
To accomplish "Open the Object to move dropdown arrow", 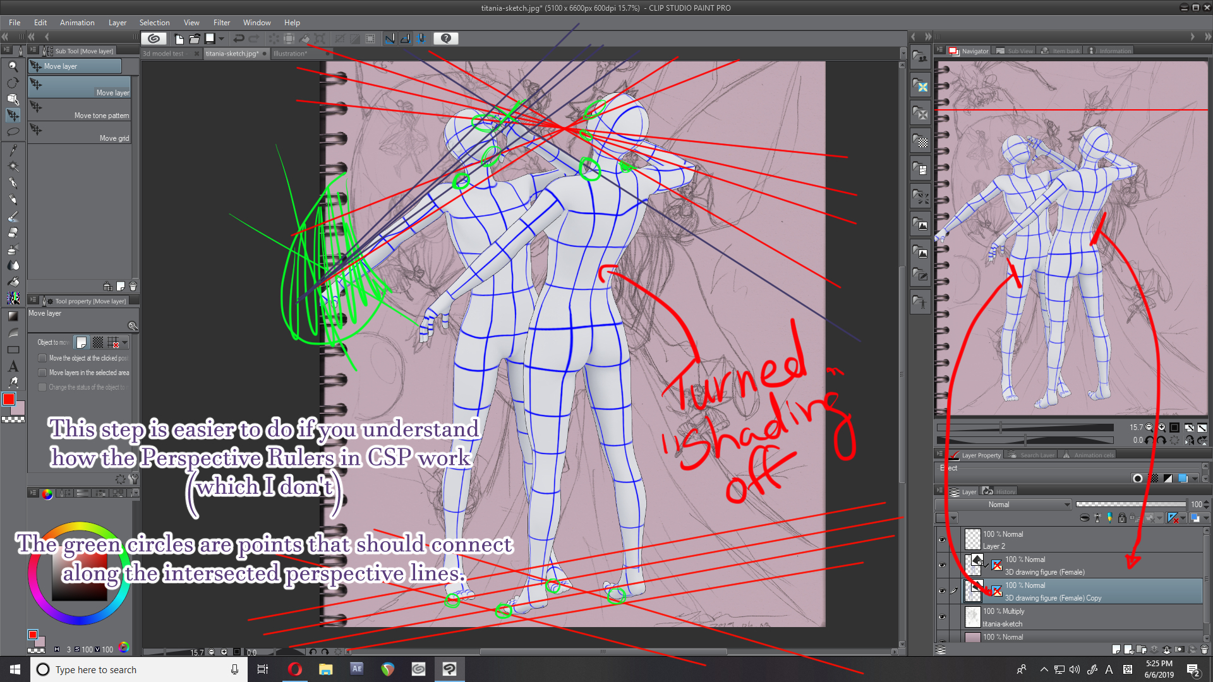I will tap(125, 342).
